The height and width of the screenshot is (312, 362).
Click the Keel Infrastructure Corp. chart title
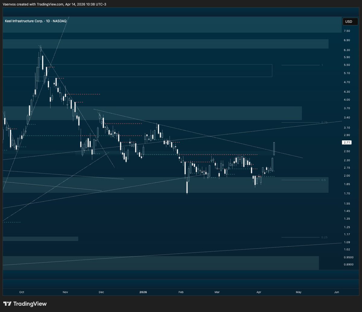click(x=36, y=21)
